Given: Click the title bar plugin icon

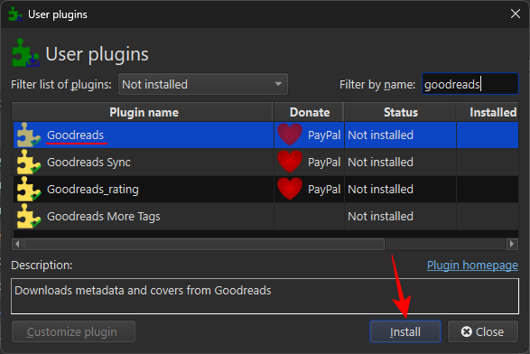Looking at the screenshot, I should click(15, 14).
